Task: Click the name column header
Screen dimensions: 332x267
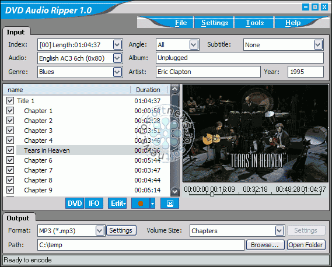Action: tap(67, 90)
